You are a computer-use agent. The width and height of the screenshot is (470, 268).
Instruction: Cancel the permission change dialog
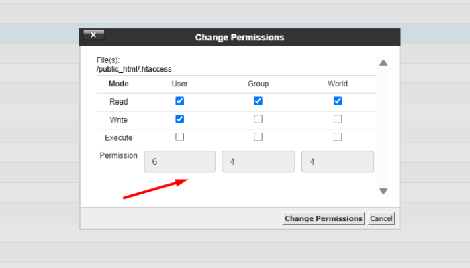tap(381, 218)
